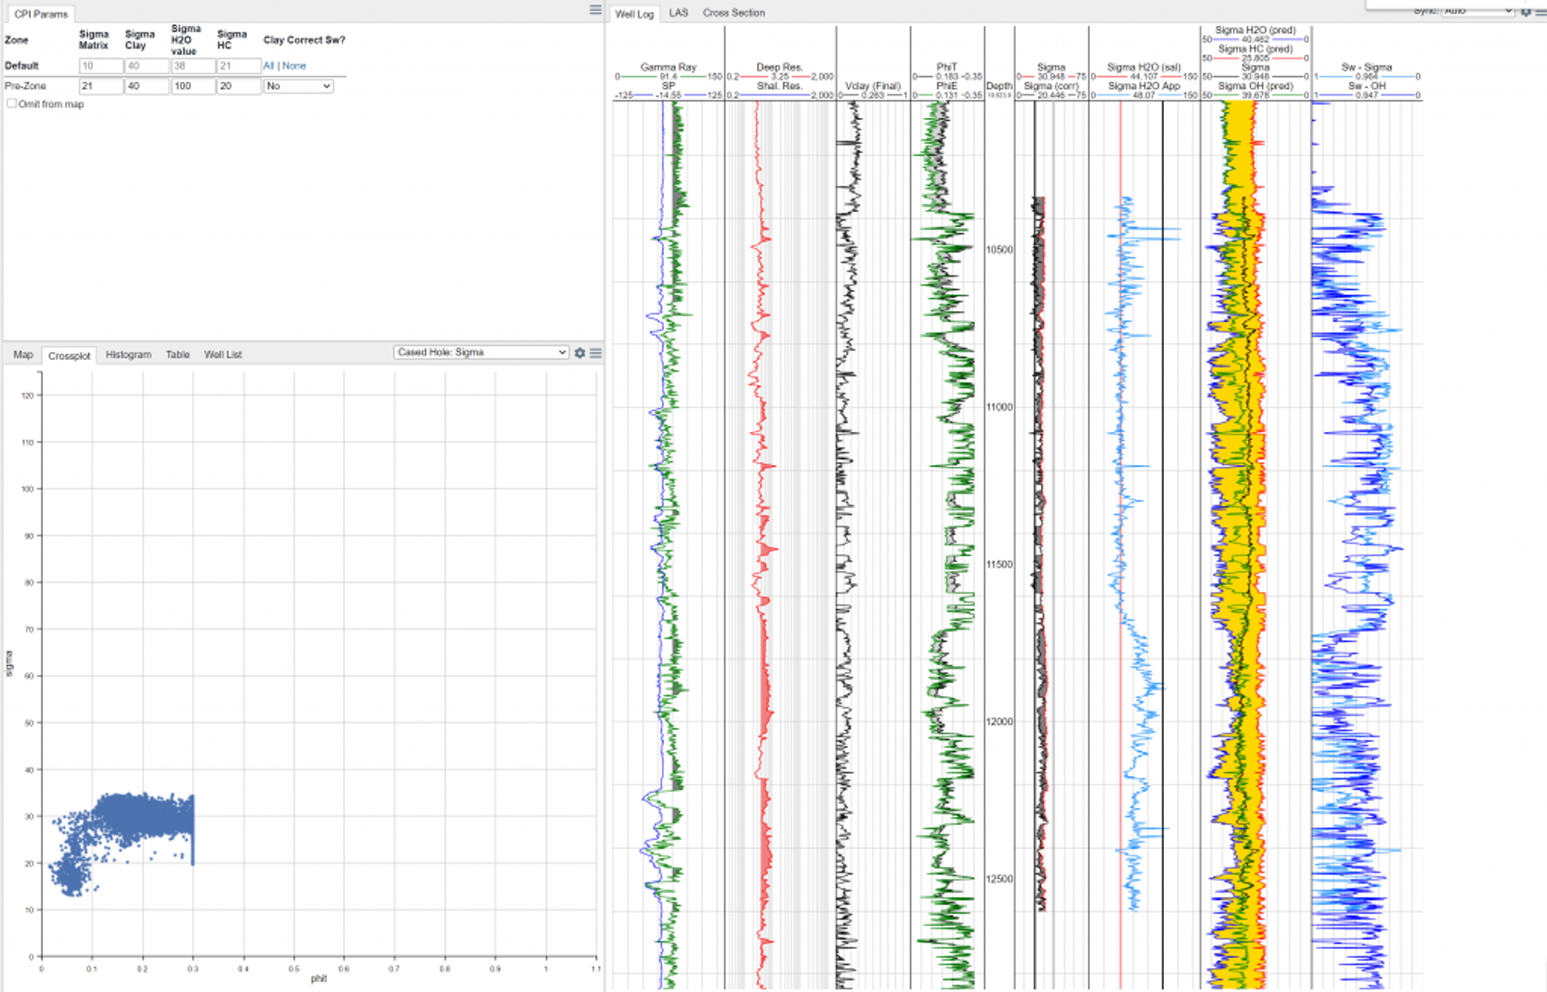The image size is (1547, 992).
Task: Click the None link
Action: point(294,66)
